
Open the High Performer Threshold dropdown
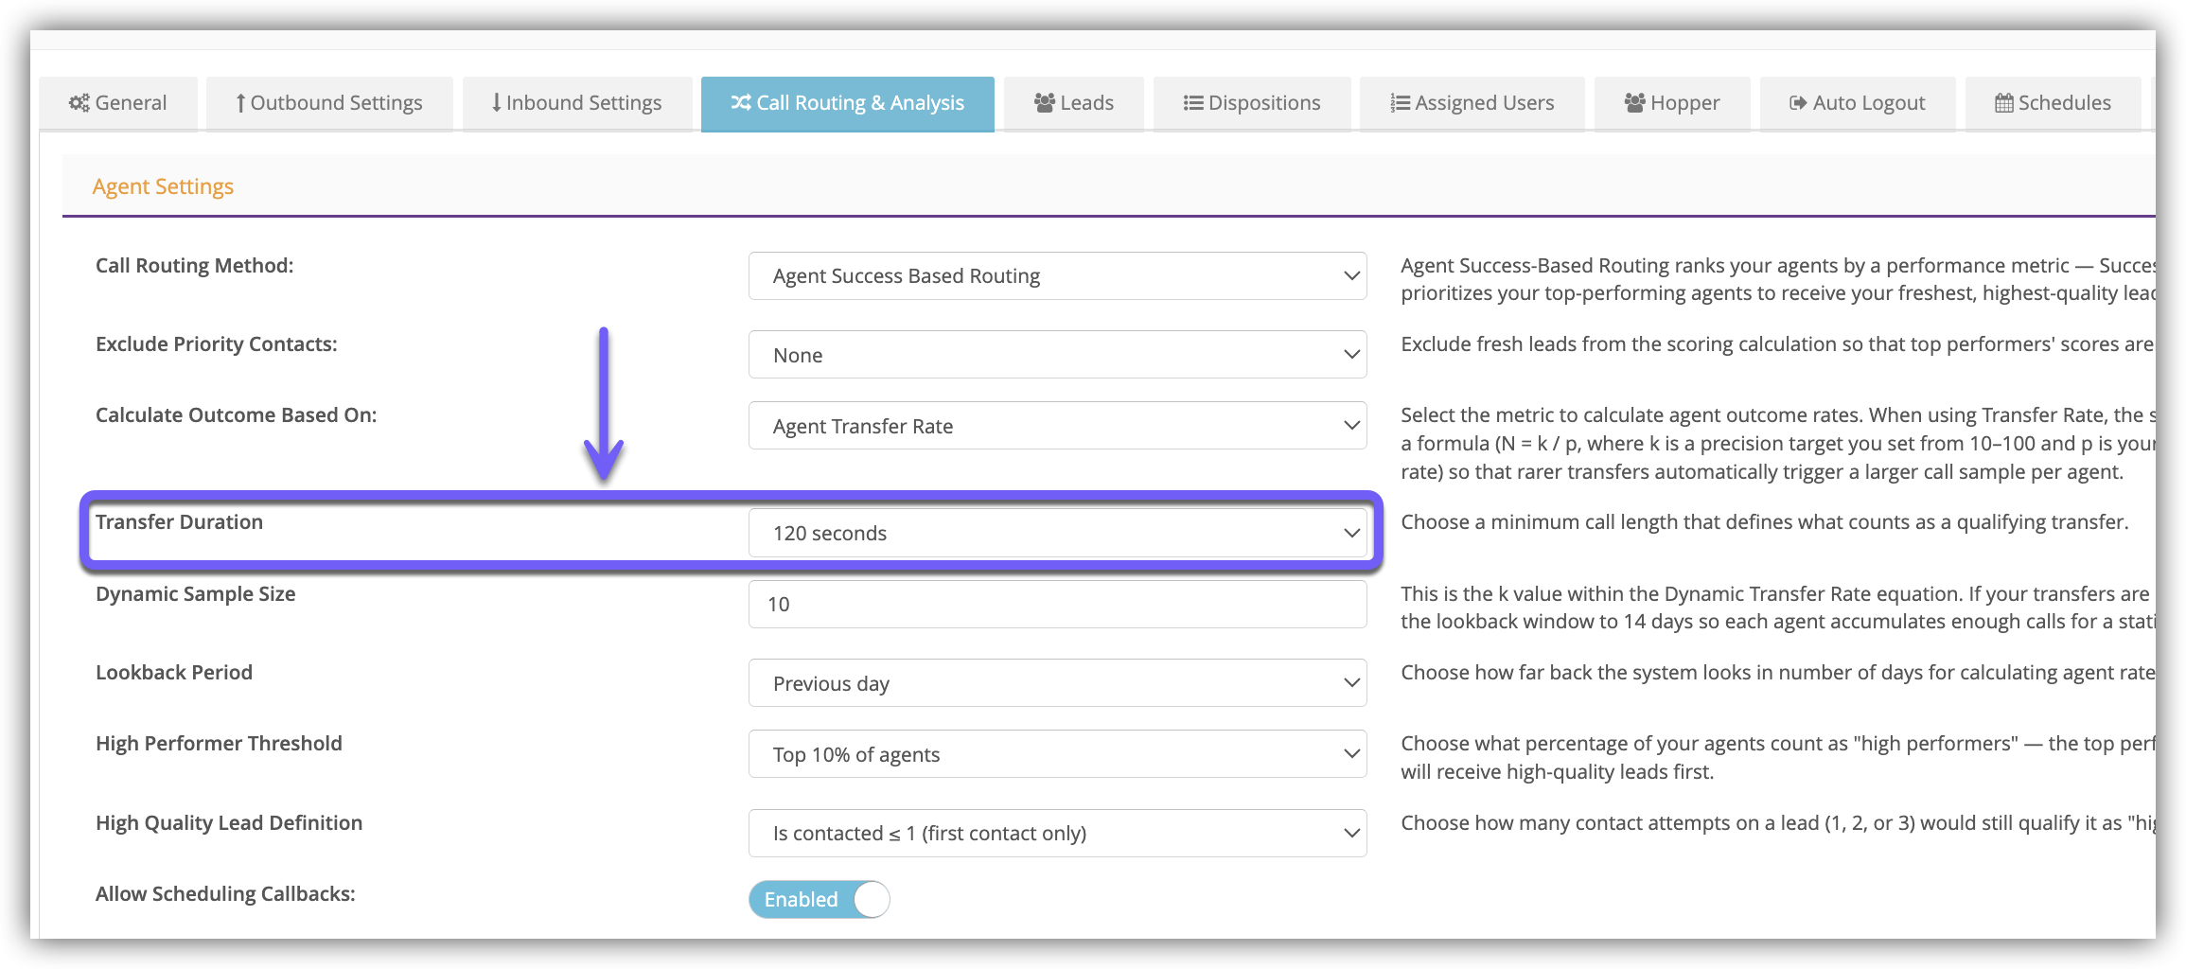pos(1057,754)
